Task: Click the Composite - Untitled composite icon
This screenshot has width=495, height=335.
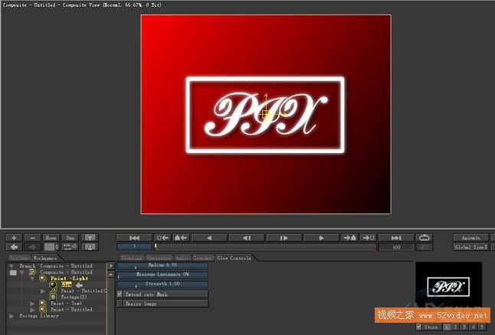Action: point(32,272)
